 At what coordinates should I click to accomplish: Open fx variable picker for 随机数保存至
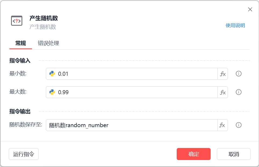(x=223, y=125)
